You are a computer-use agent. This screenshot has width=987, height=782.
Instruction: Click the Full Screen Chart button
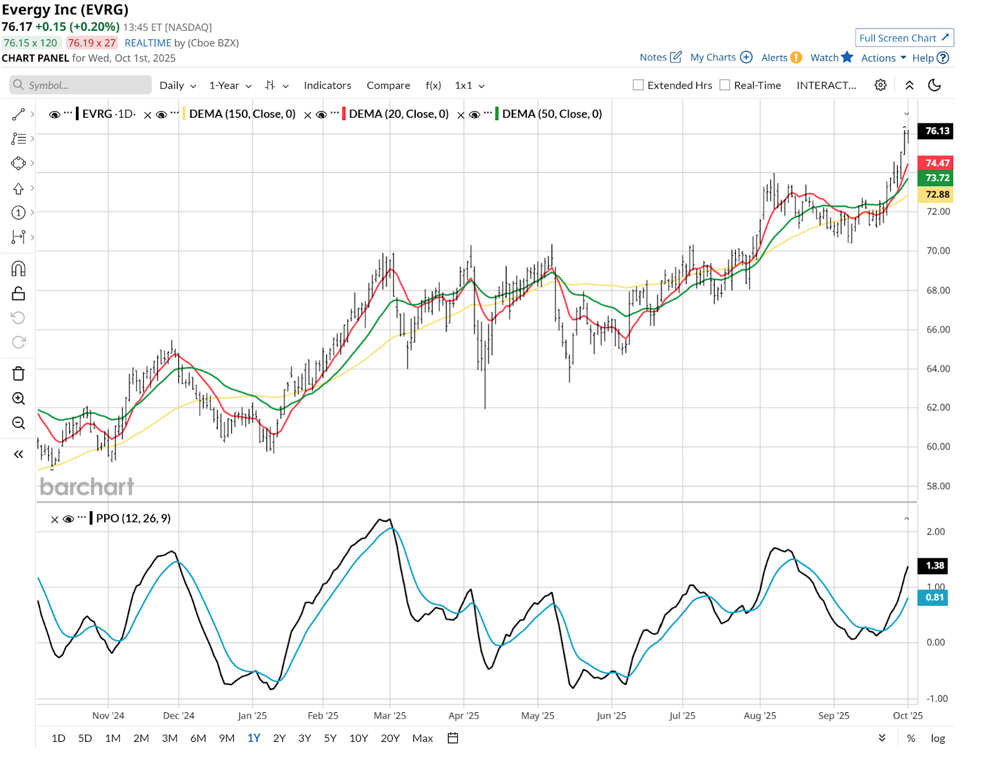point(904,38)
